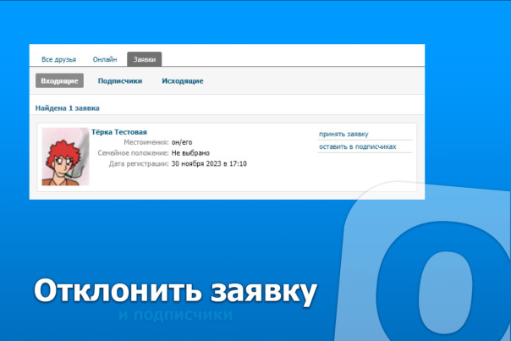Viewport: 511px width, 341px height.
Task: Open the Исходящие section
Action: click(183, 81)
